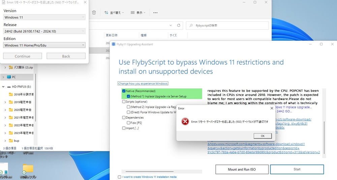Open the three-dots more options menu
This screenshot has height=180, width=337.
coord(155,13)
